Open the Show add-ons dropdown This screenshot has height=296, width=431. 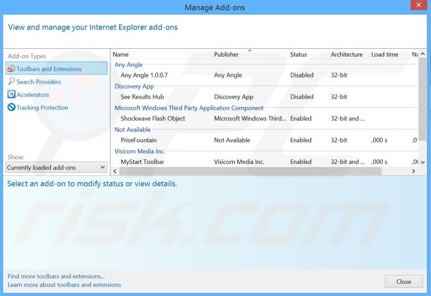[x=56, y=168]
